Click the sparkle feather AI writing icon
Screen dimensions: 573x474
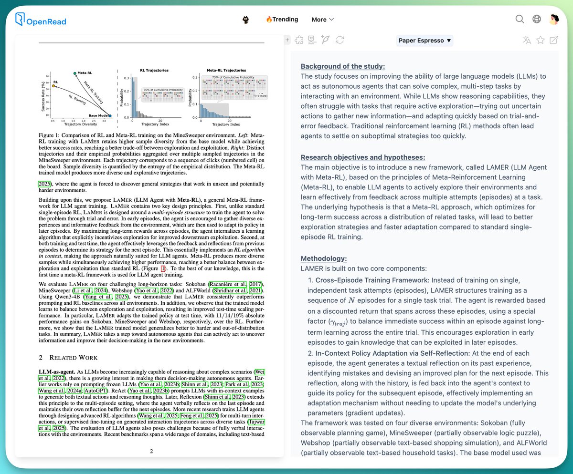pyautogui.click(x=326, y=40)
